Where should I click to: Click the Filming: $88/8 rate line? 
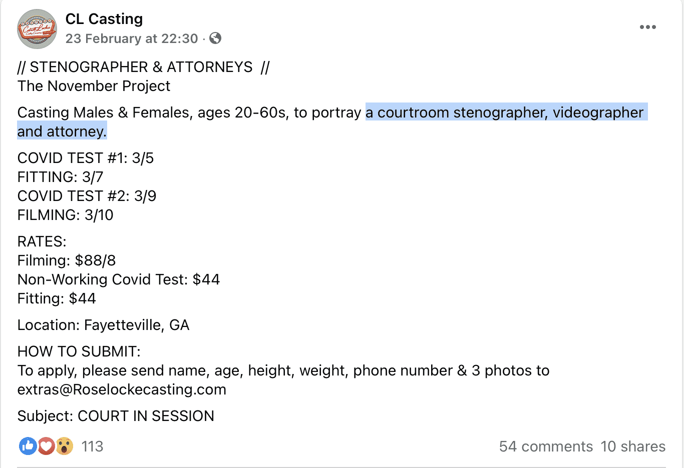coord(67,260)
